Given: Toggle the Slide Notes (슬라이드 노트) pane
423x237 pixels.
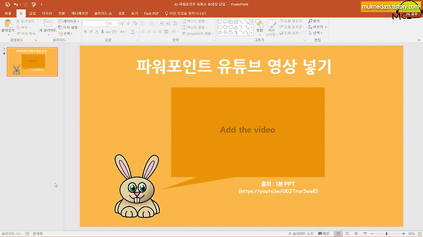Looking at the screenshot, I should click(301, 233).
